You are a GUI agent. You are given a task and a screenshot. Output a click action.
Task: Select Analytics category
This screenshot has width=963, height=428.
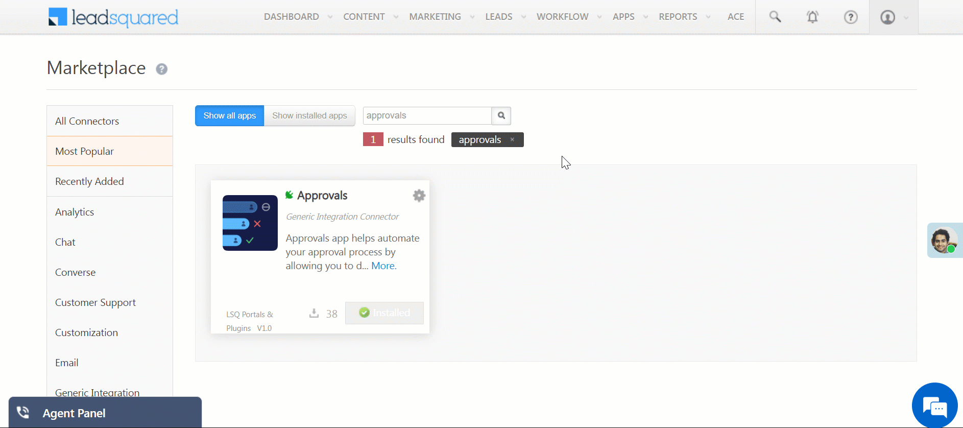point(110,212)
